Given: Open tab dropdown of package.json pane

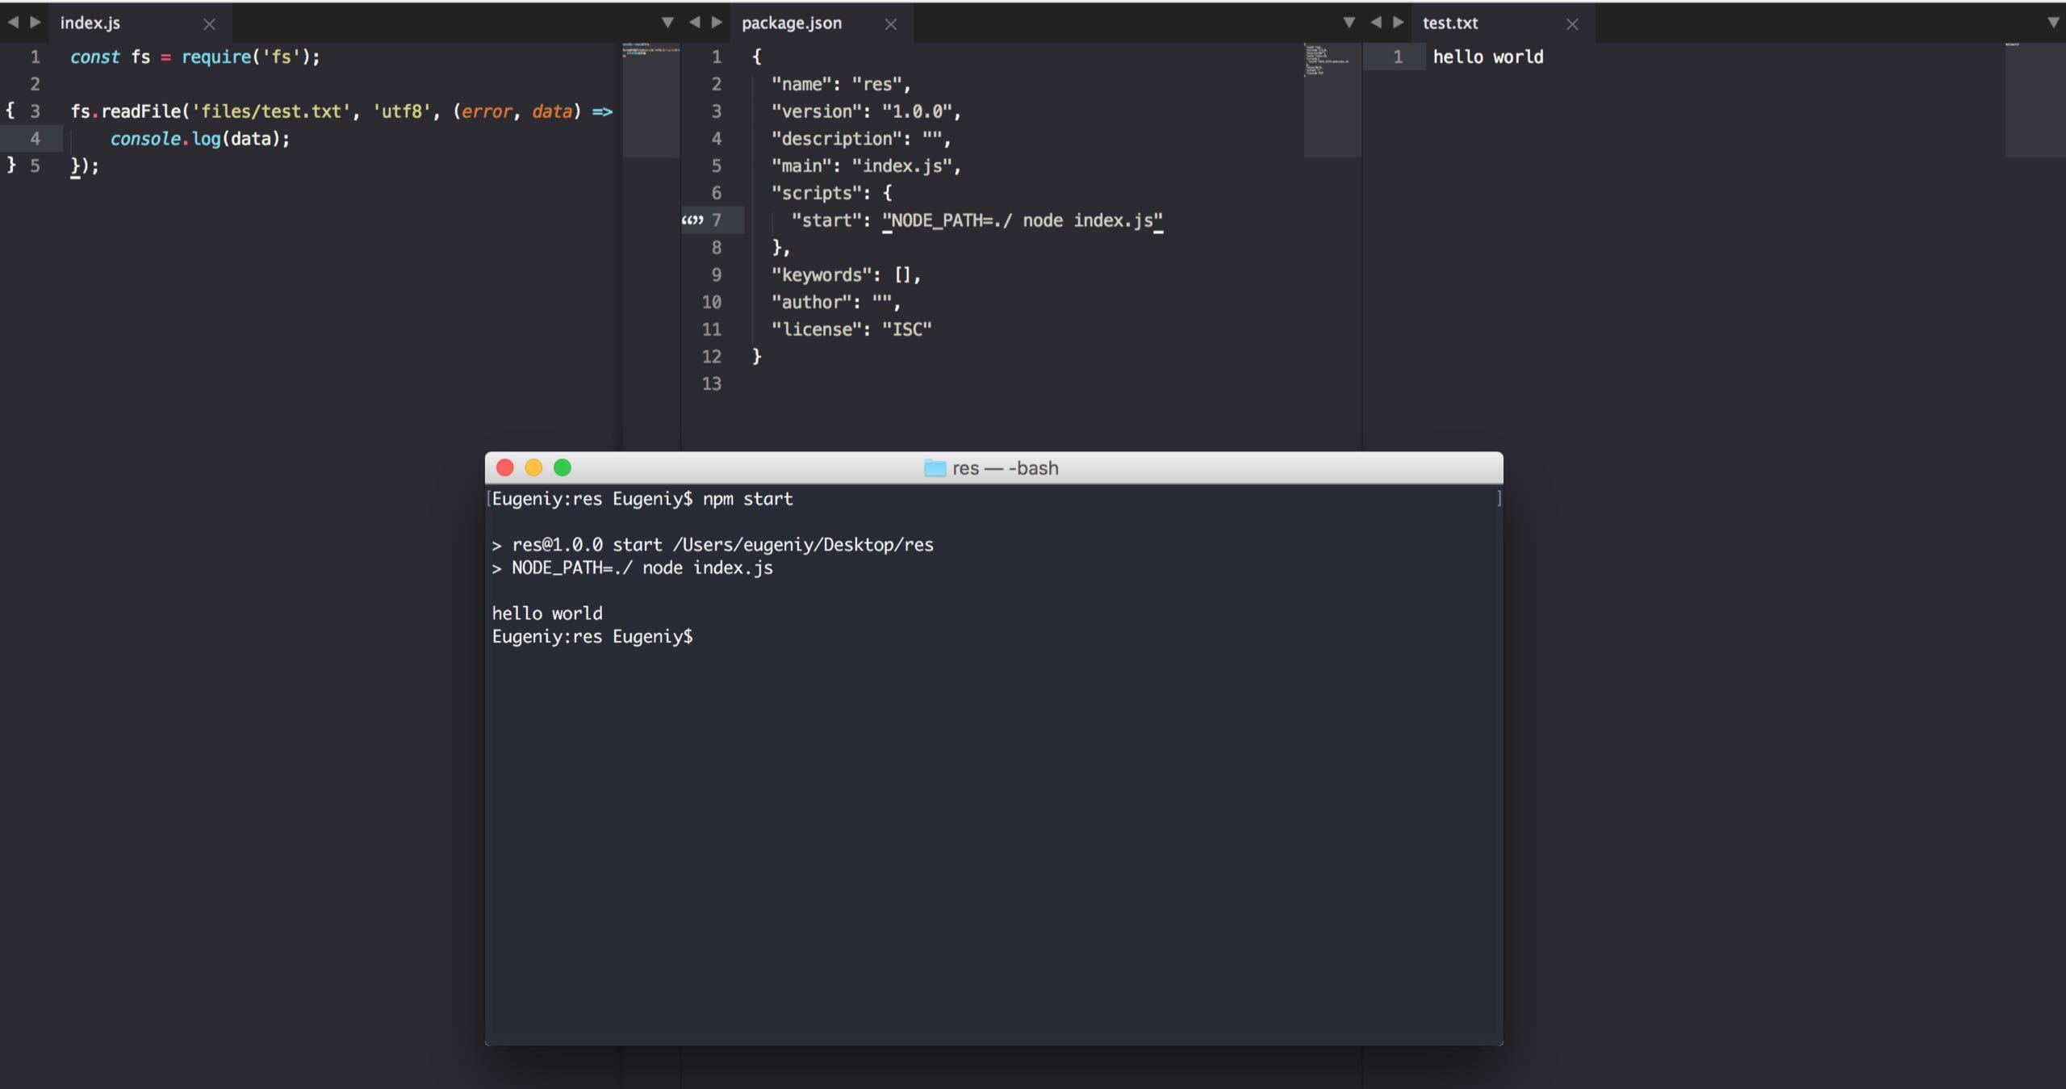Looking at the screenshot, I should click(1349, 23).
